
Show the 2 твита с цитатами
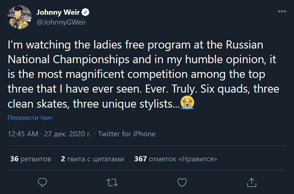92,159
